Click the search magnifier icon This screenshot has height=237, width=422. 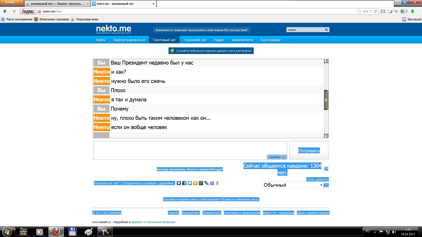pos(327,30)
